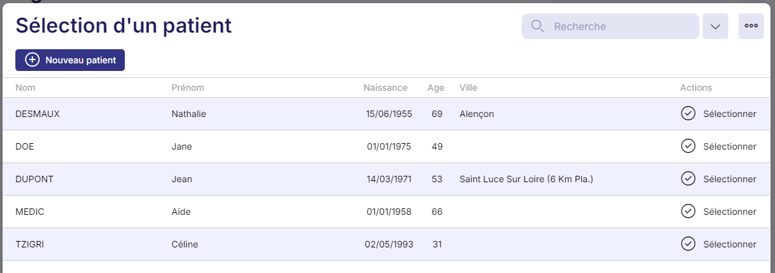Expand the search options chevron dropdown
The image size is (775, 273).
(715, 26)
